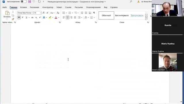
Task: Open the font size 16 dropdown
Action: pyautogui.click(x=41, y=13)
